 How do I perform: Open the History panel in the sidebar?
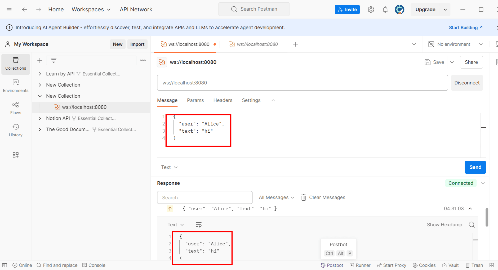(15, 130)
